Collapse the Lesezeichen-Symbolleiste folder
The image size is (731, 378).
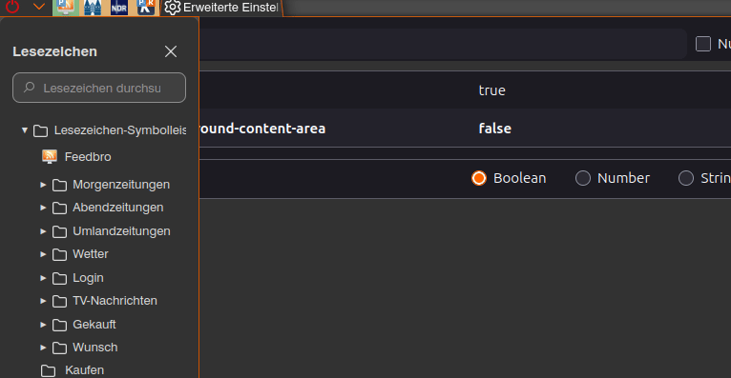pos(25,130)
